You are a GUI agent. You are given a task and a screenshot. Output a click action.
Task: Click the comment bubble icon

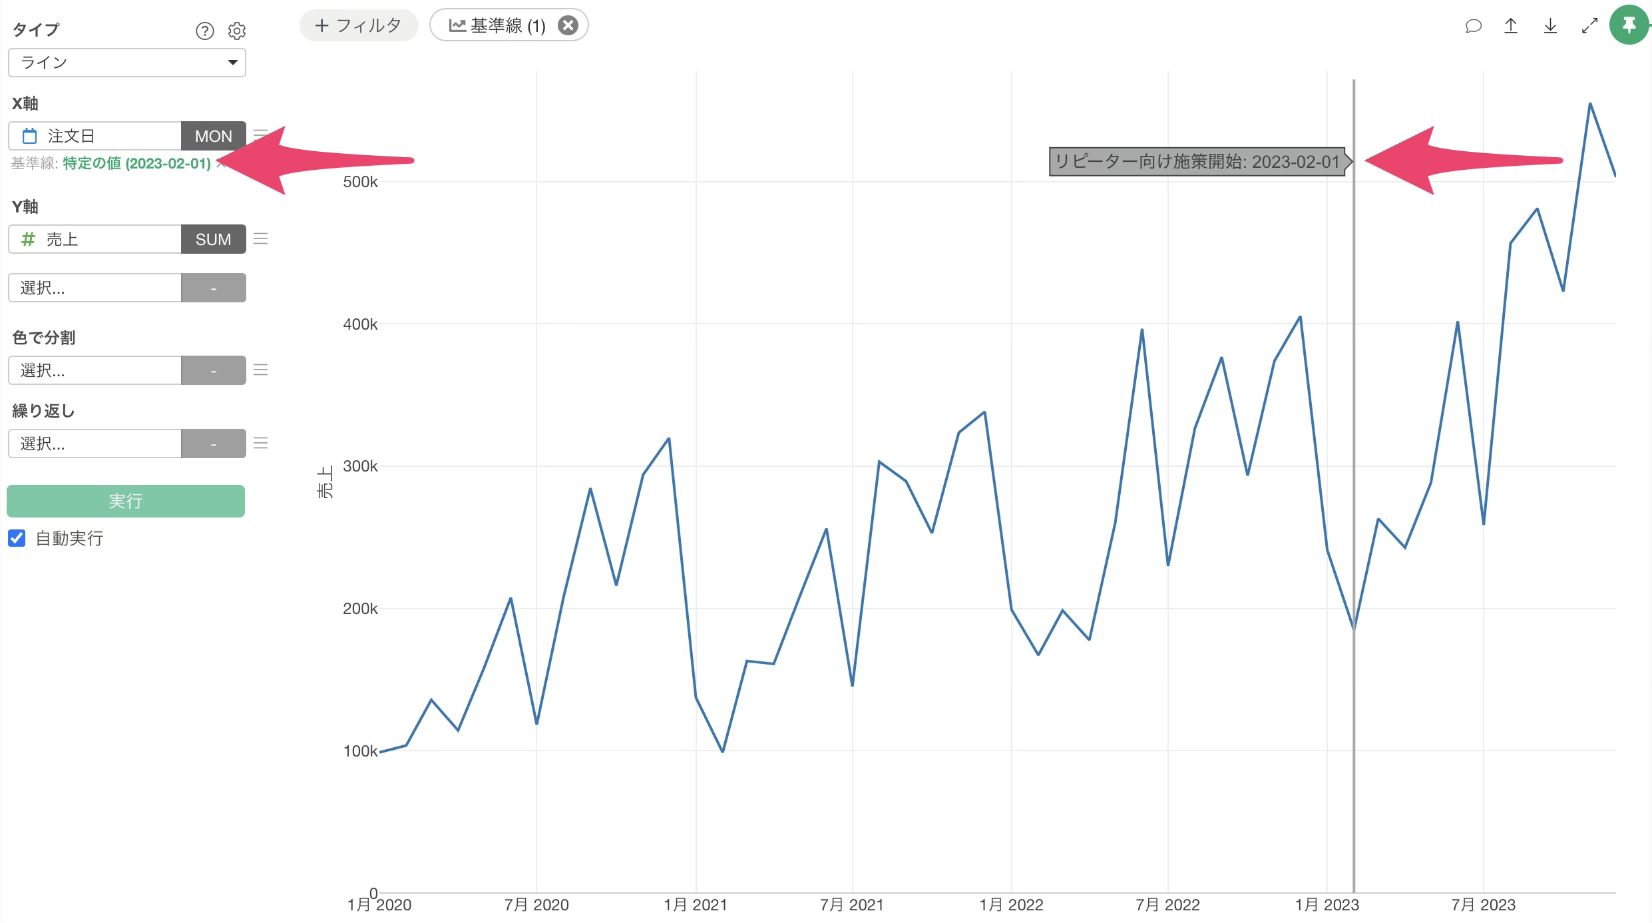[x=1473, y=26]
